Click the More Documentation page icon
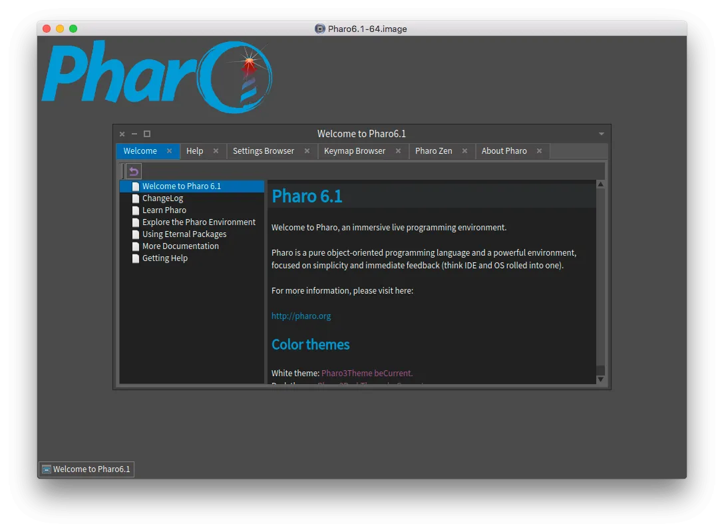 [136, 246]
